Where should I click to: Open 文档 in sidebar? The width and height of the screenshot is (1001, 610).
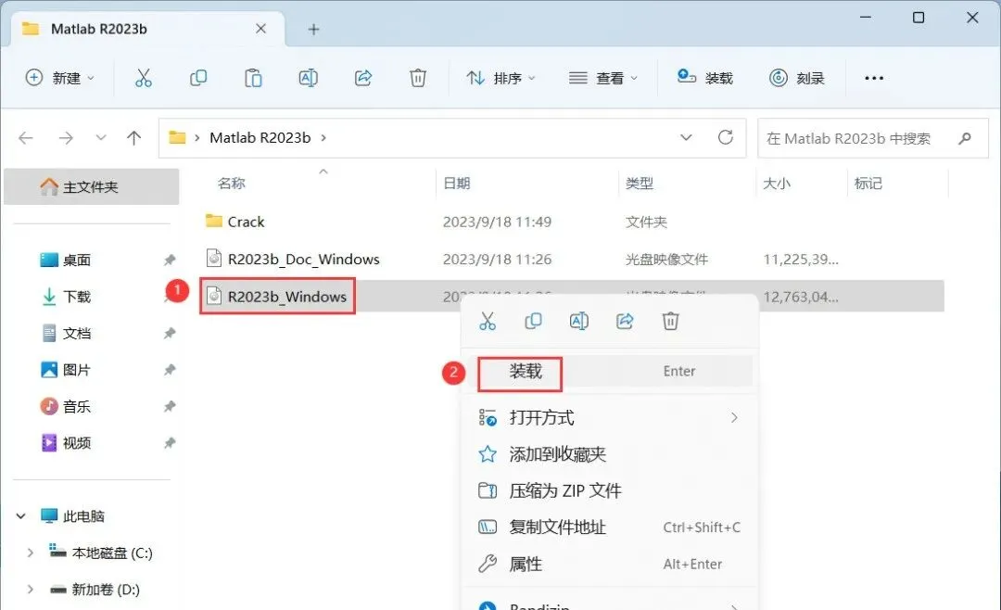pyautogui.click(x=77, y=334)
